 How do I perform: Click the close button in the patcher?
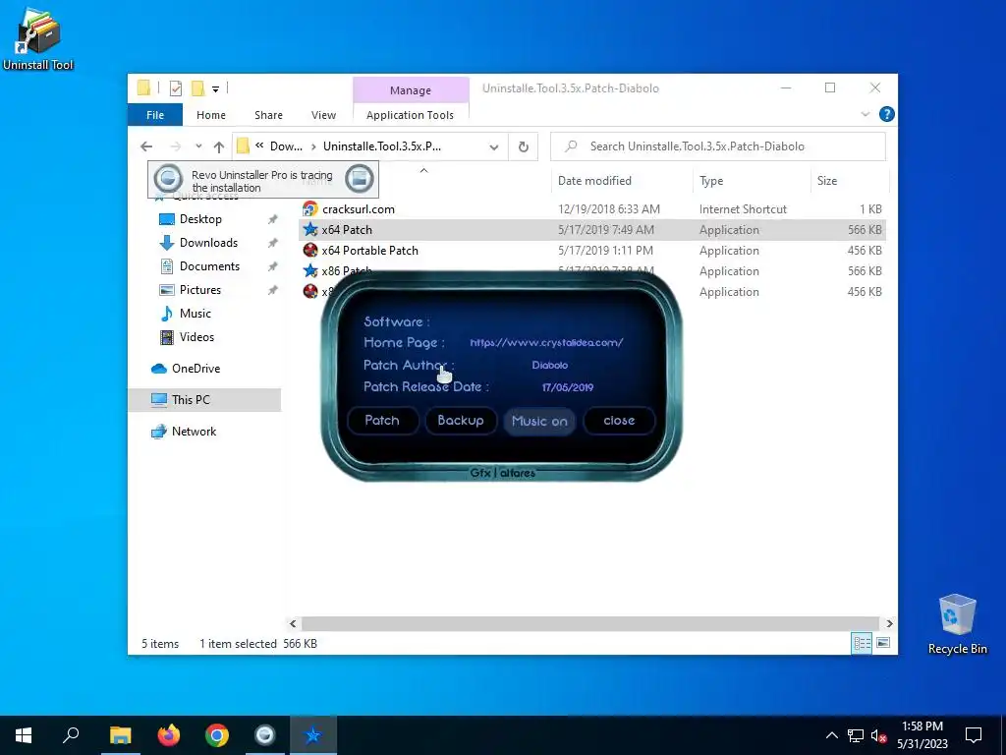tap(619, 421)
